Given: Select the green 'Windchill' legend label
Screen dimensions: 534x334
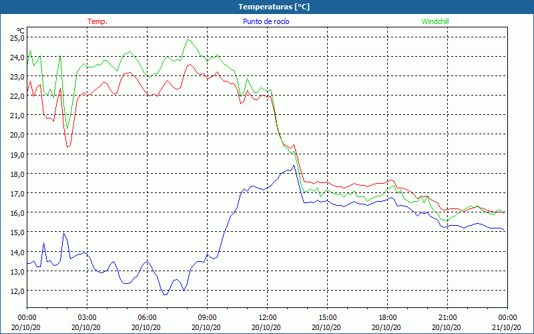Looking at the screenshot, I should tap(435, 21).
